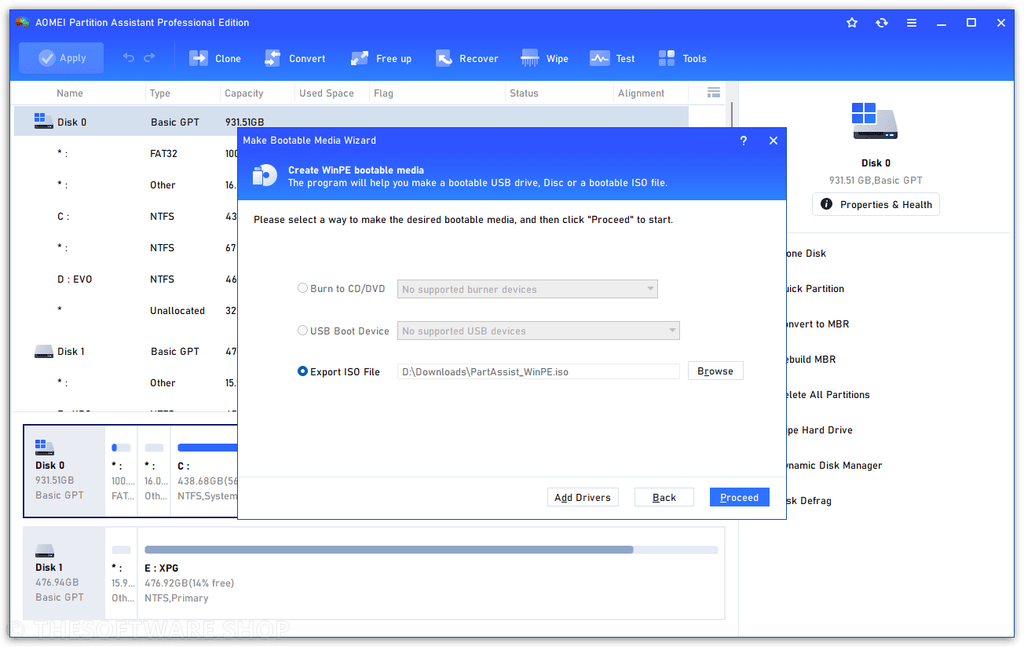The height and width of the screenshot is (647, 1024).
Task: Sort by the Capacity column header
Action: (x=244, y=93)
